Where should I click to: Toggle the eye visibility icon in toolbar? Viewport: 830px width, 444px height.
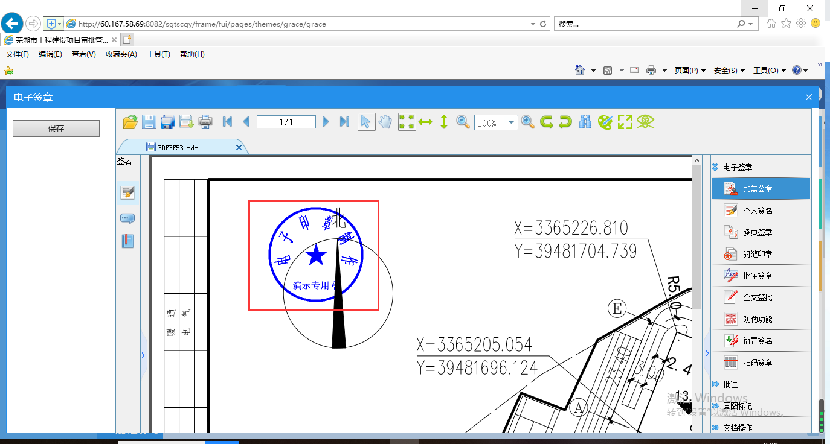click(x=645, y=122)
